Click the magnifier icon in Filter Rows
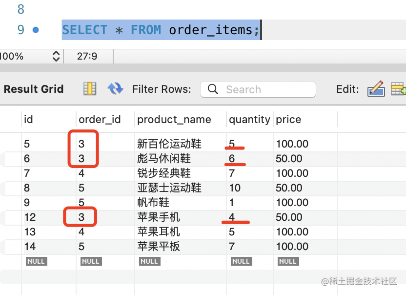The image size is (406, 295). pos(213,89)
